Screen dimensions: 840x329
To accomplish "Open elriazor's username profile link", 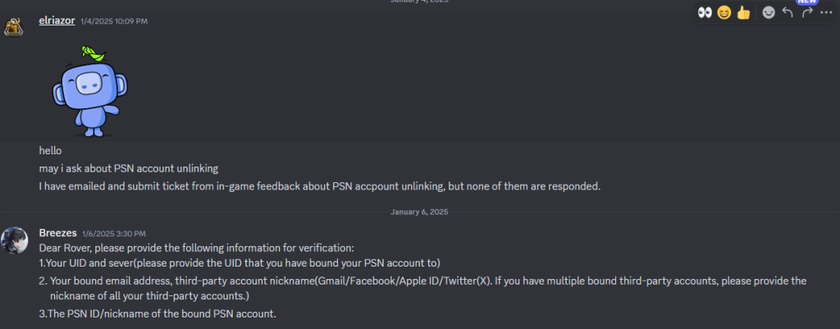I will click(57, 20).
